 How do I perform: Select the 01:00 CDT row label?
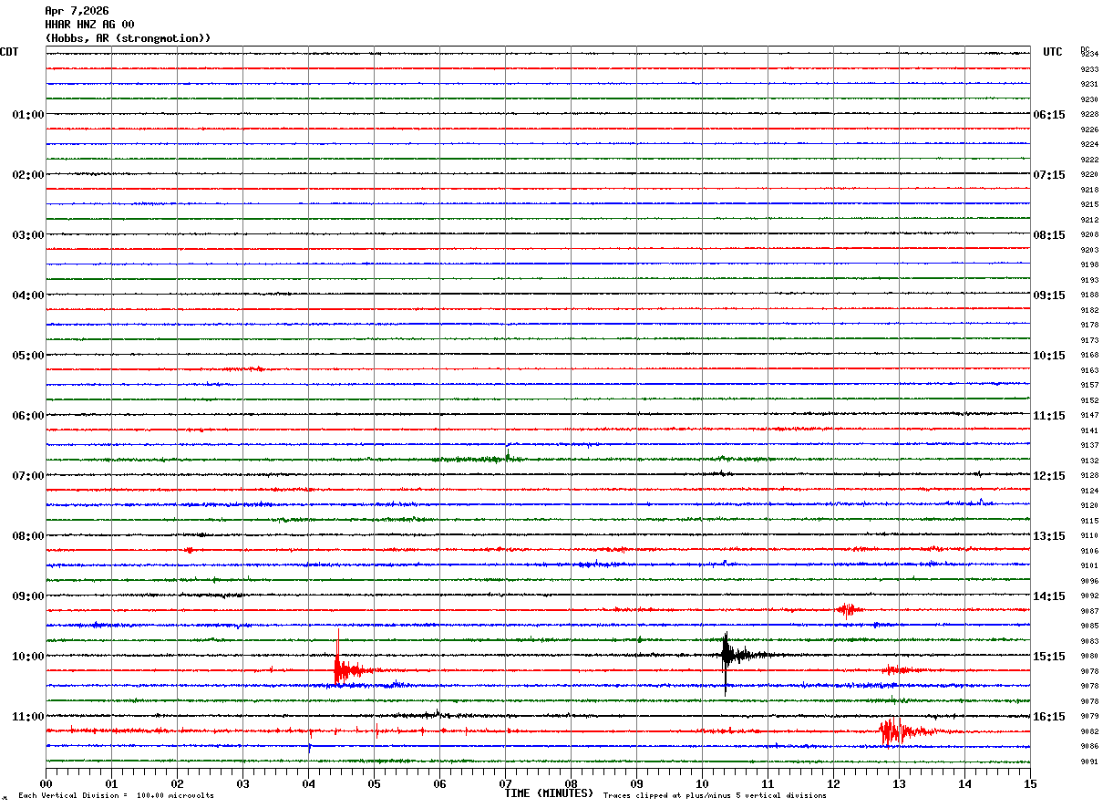(28, 115)
